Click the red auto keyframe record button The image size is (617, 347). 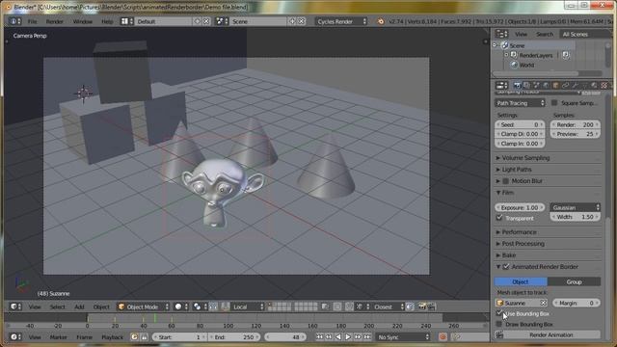tap(443, 336)
